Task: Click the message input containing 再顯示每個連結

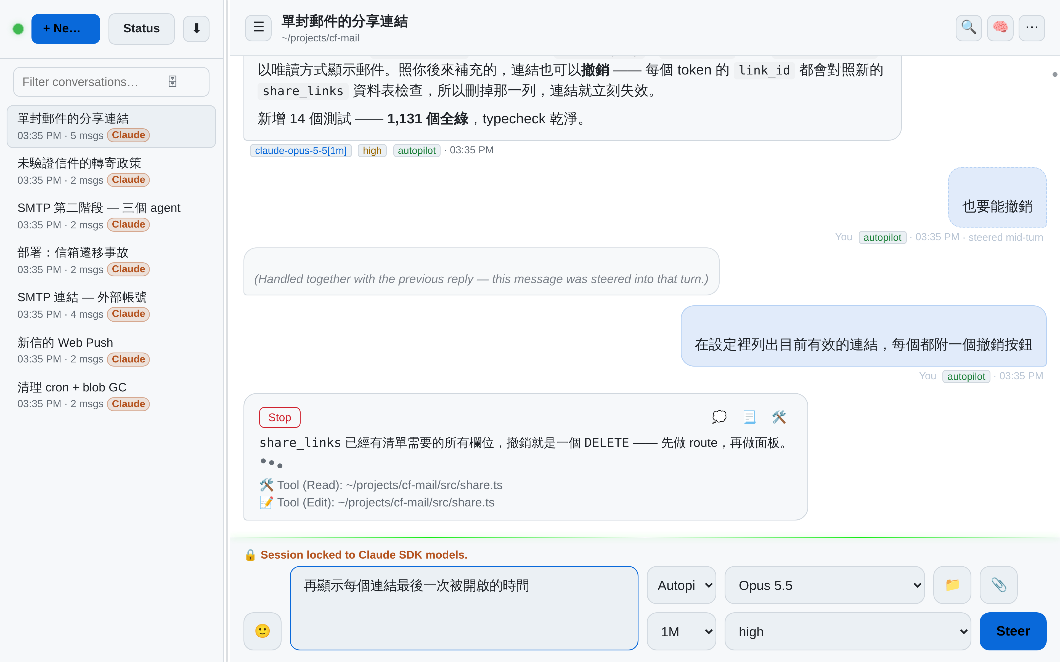Action: 464,608
